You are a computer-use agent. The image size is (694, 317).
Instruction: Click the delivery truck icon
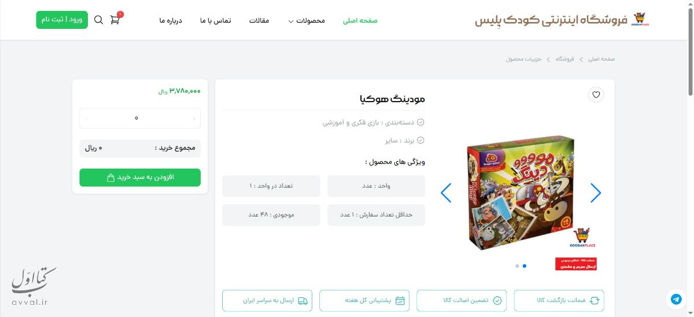(x=303, y=300)
